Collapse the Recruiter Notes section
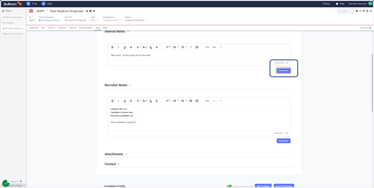This screenshot has height=188, width=374. [x=130, y=85]
